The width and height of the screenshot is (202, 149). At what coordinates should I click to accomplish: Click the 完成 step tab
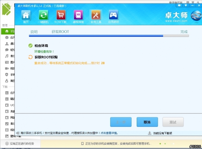tap(184, 32)
